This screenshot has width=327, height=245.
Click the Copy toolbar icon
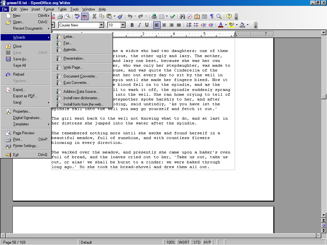[x=102, y=16]
